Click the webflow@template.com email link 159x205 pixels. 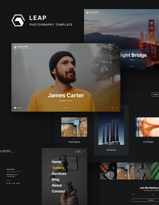[12, 175]
